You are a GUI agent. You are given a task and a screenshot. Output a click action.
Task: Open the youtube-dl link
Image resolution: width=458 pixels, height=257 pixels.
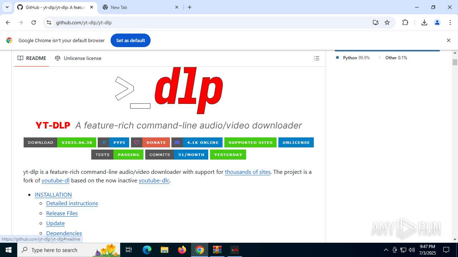coord(55,180)
